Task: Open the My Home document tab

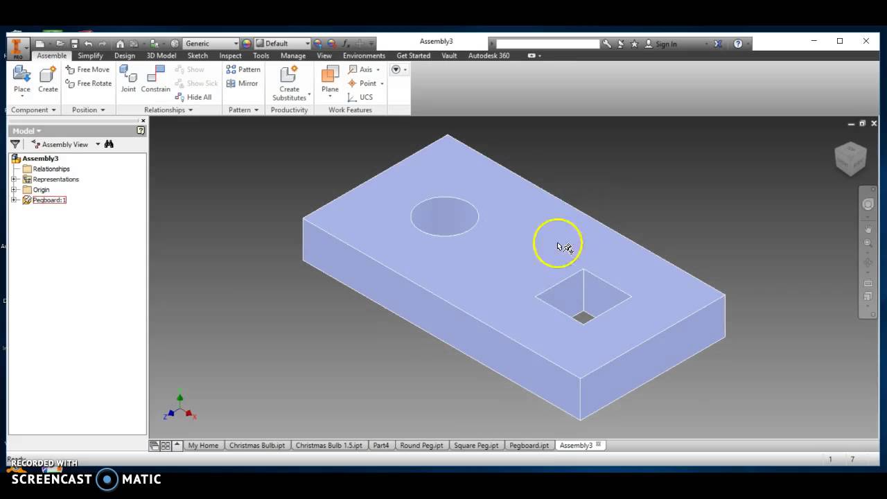Action: pyautogui.click(x=203, y=446)
